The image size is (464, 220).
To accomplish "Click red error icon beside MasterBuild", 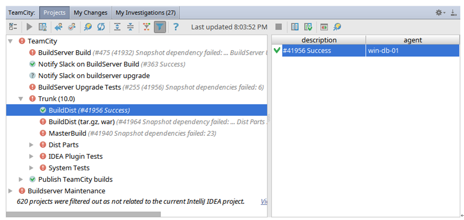I will [43, 134].
